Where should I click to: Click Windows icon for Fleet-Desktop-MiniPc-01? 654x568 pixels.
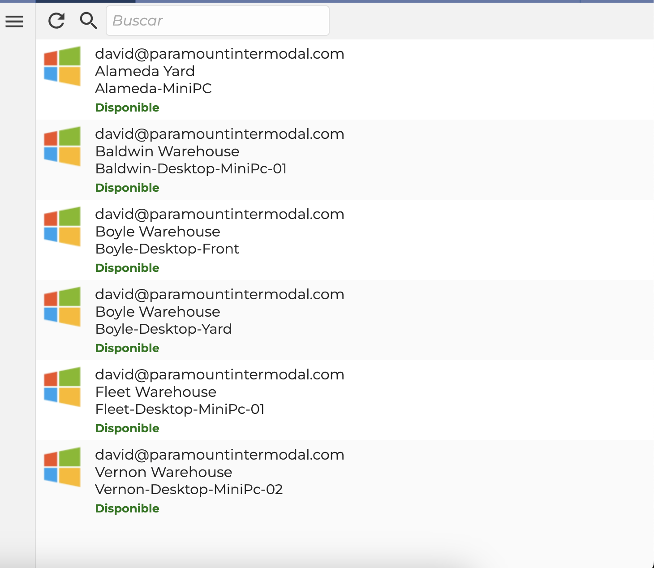click(62, 387)
